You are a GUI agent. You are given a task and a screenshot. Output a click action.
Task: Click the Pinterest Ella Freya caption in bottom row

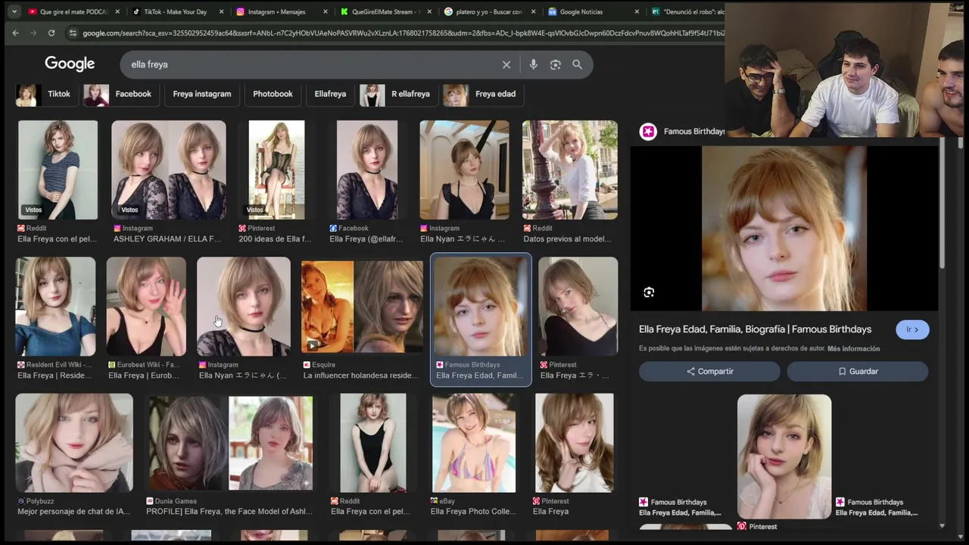point(550,512)
